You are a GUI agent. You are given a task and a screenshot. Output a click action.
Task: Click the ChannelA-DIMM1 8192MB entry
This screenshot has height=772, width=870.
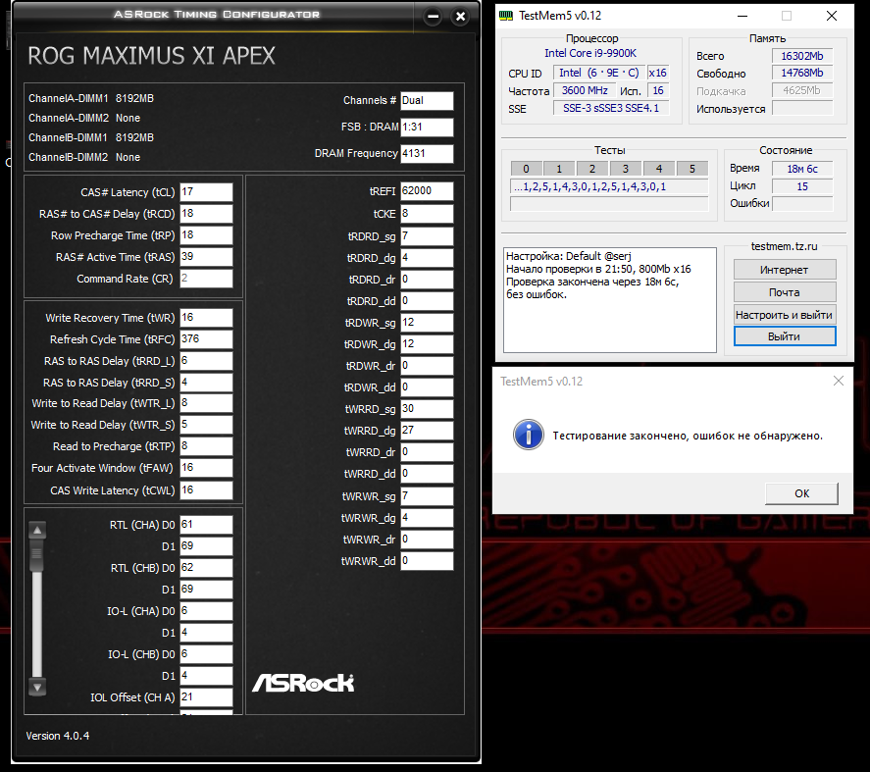(x=91, y=98)
